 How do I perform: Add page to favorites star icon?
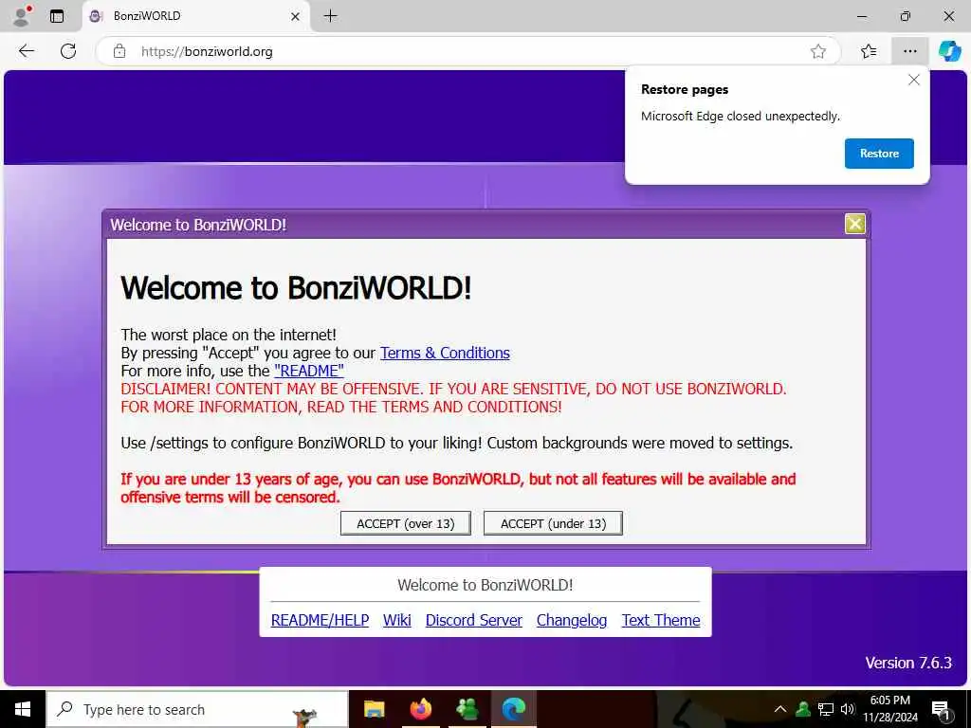[x=818, y=51]
